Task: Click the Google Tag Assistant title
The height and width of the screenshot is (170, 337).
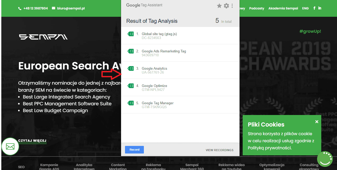Action: point(144,5)
